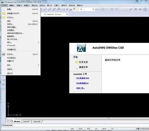The image size is (149, 131).
Task: Click 打开文件 in the start panel
Action: (84, 62)
